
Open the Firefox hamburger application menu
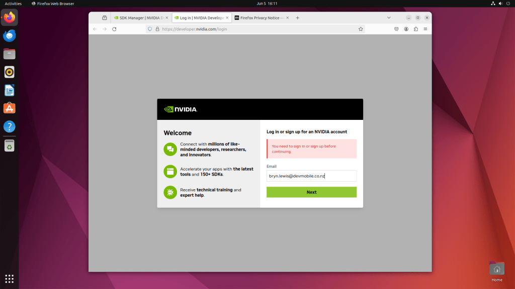[x=425, y=29]
